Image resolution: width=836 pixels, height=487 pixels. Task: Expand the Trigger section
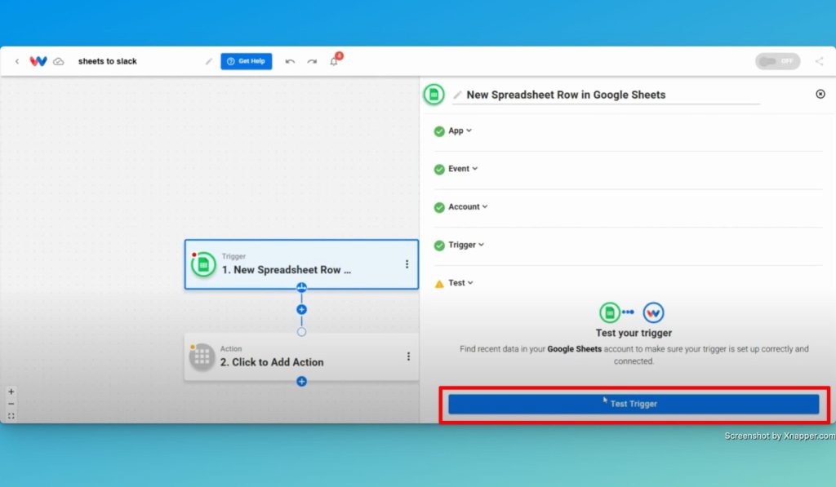coord(466,245)
